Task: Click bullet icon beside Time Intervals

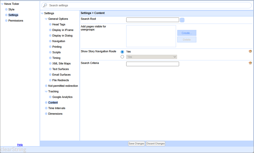Action: click(x=46, y=108)
